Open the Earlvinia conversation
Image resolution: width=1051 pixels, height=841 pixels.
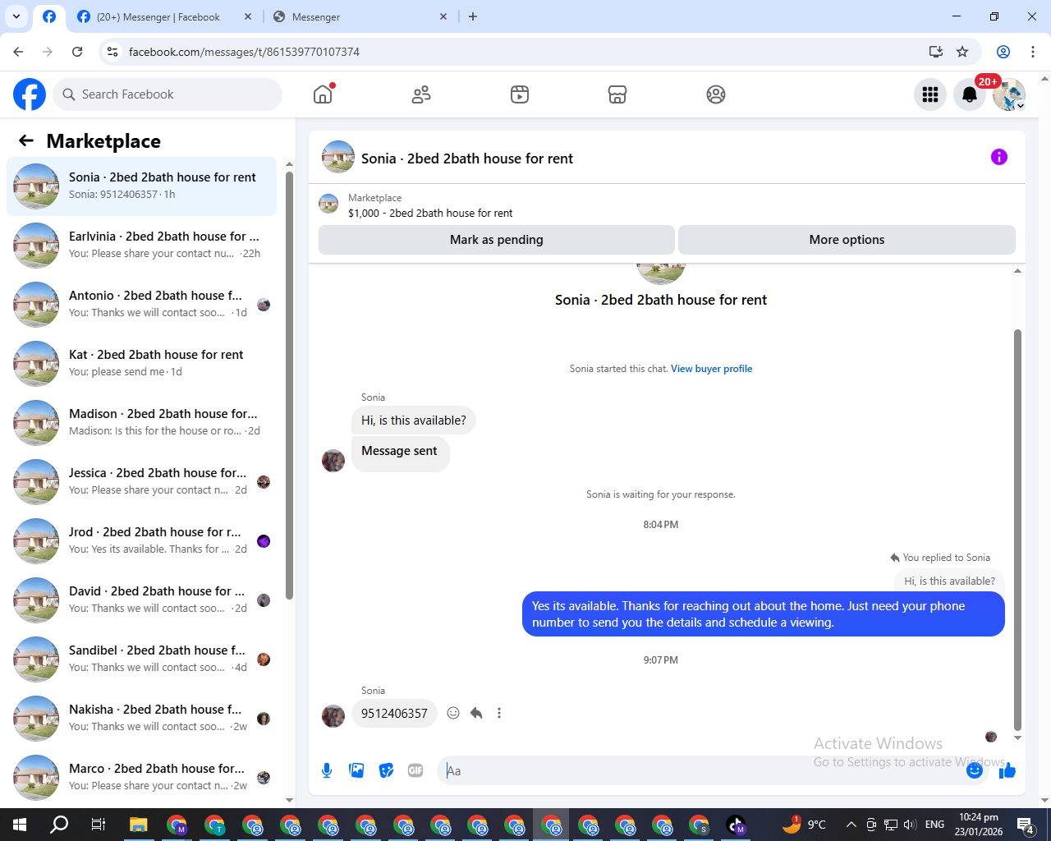pyautogui.click(x=141, y=246)
